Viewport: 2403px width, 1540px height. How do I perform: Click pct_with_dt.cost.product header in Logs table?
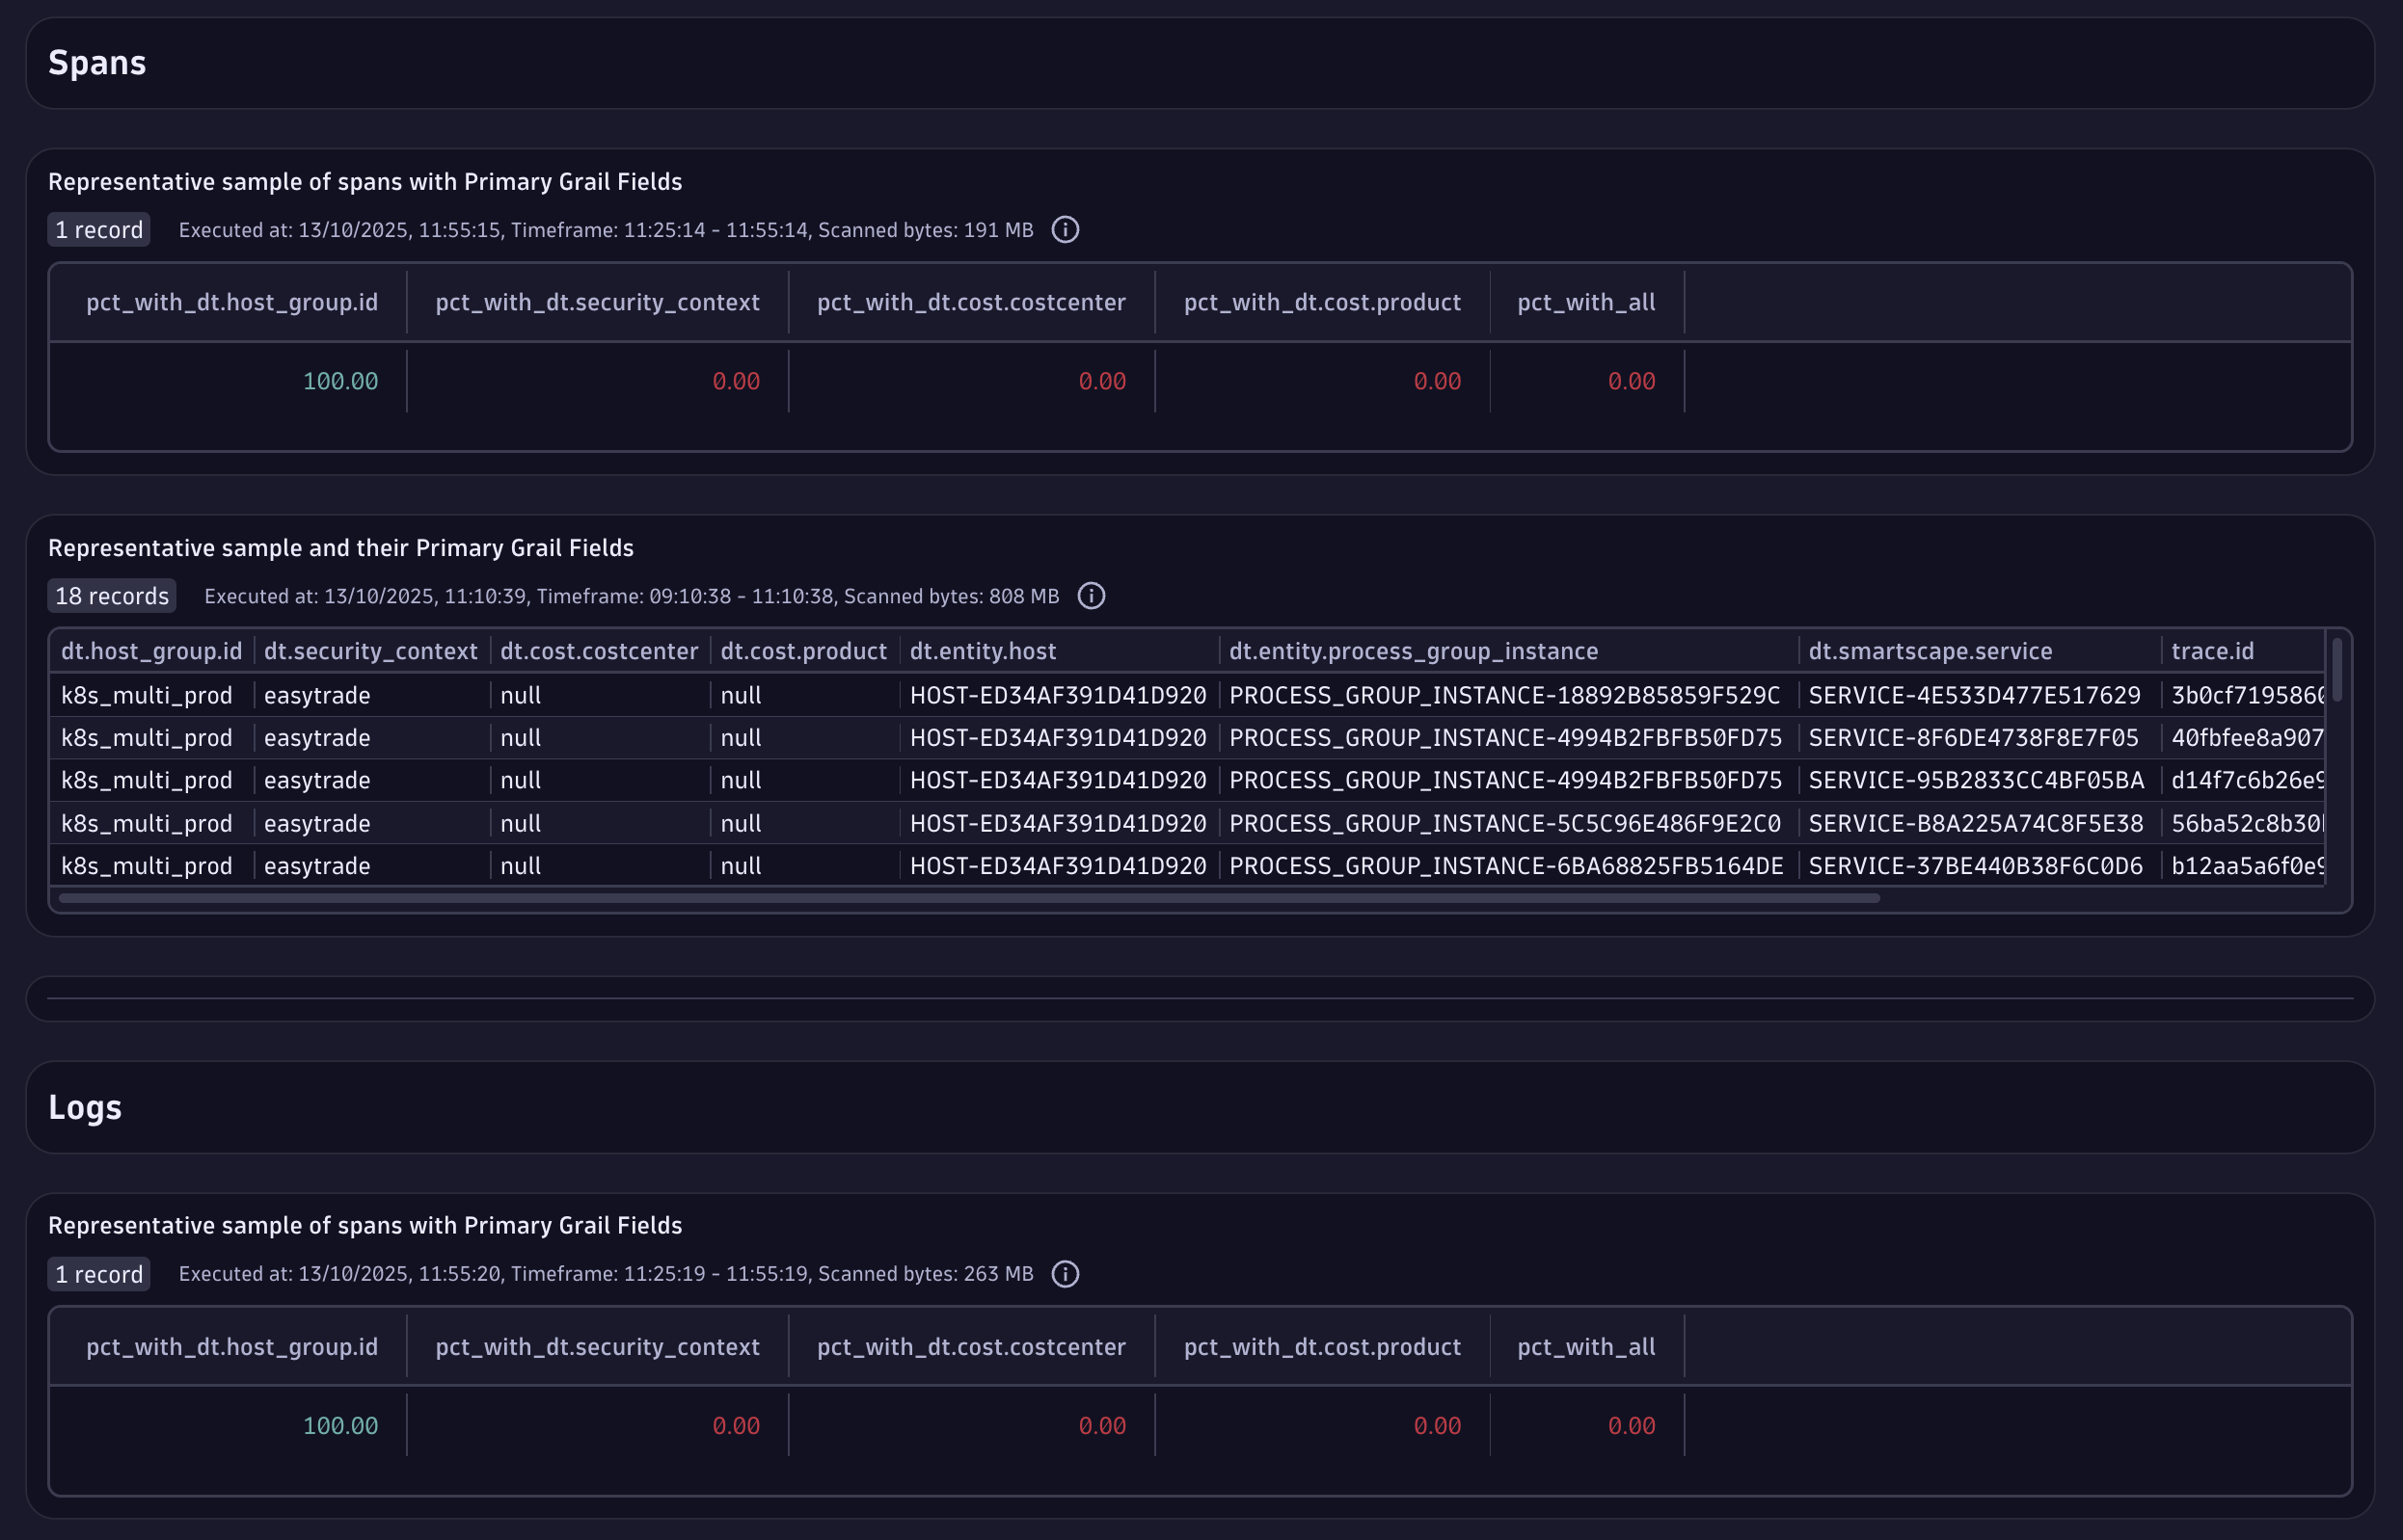pos(1321,1347)
